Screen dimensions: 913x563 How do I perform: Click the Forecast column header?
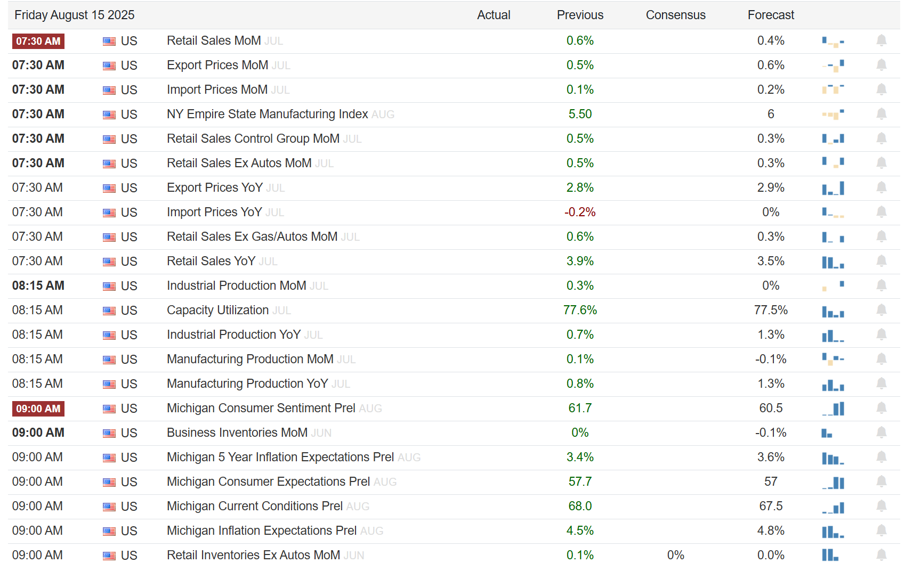coord(771,15)
